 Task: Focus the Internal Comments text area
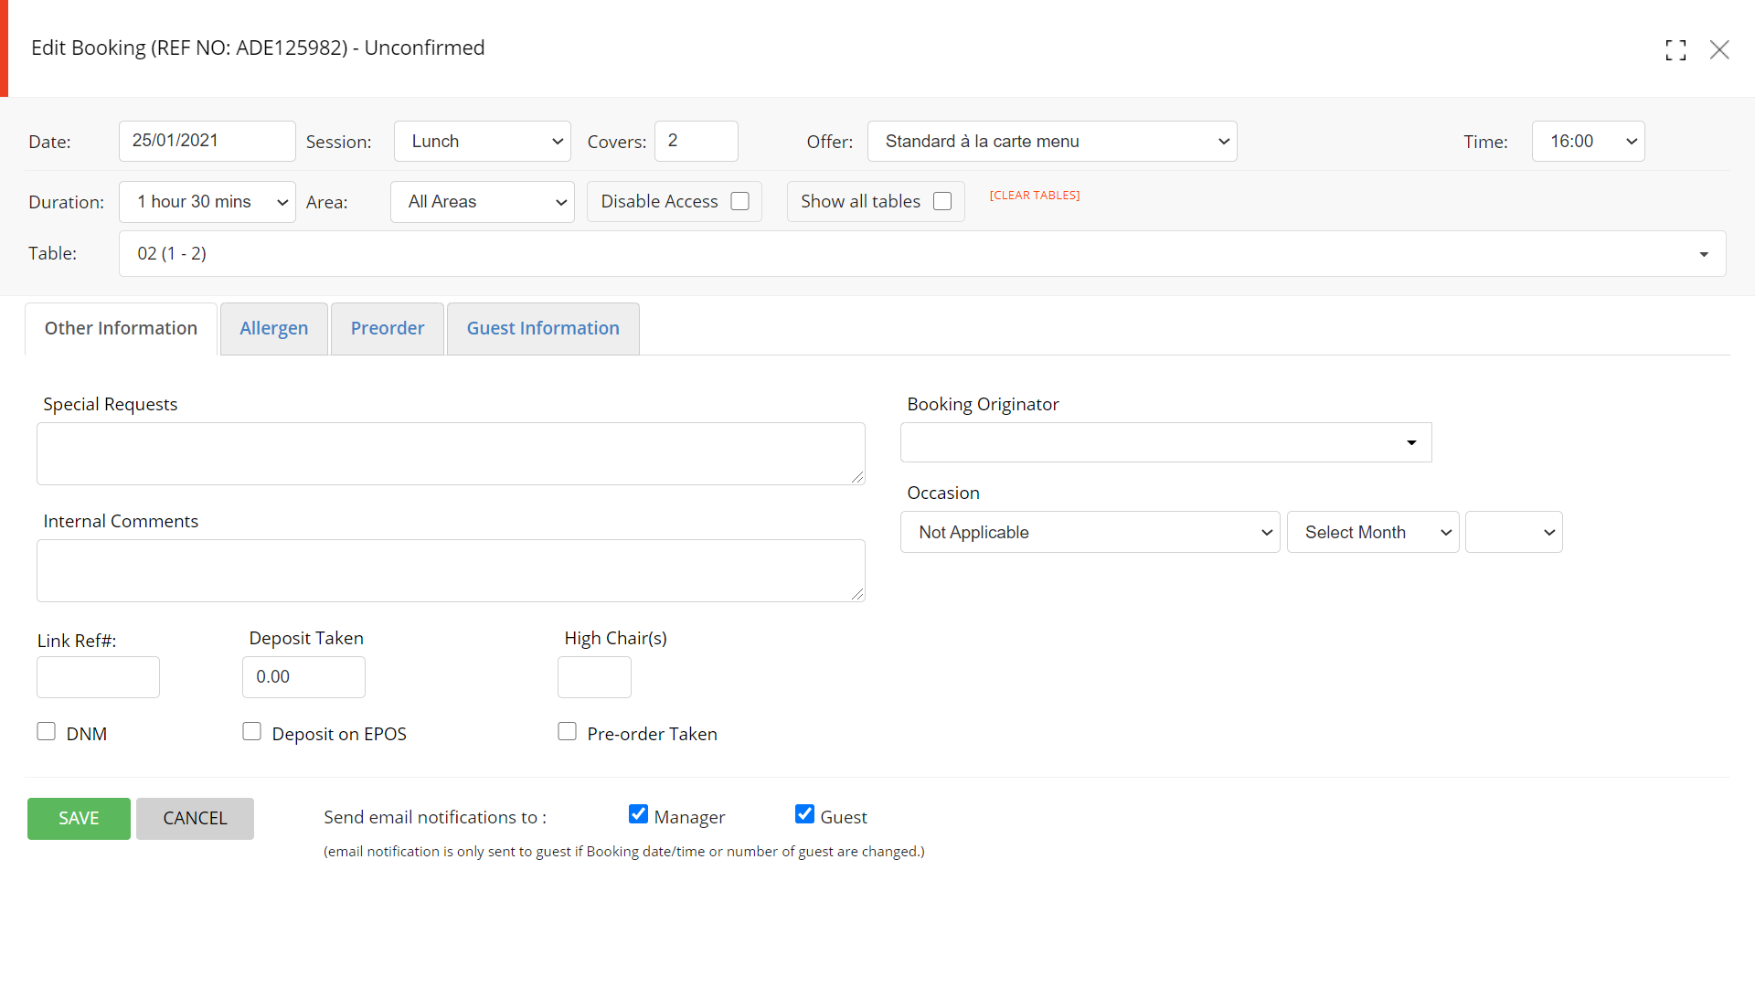tap(451, 570)
